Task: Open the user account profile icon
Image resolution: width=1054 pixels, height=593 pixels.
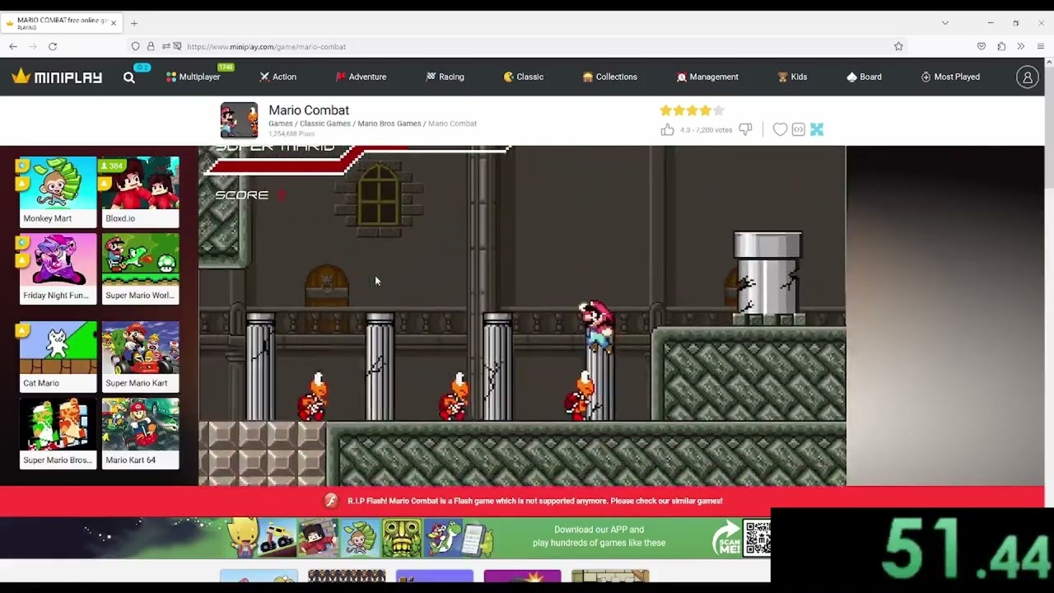Action: [1027, 77]
